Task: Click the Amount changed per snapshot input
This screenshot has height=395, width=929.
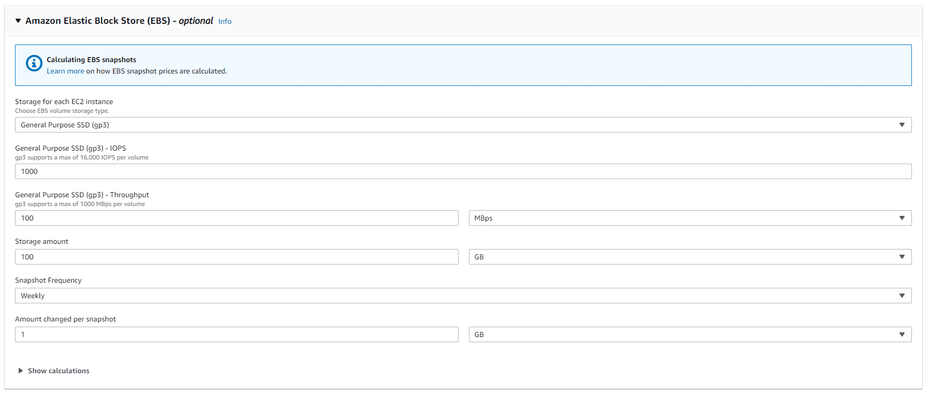Action: pos(236,334)
